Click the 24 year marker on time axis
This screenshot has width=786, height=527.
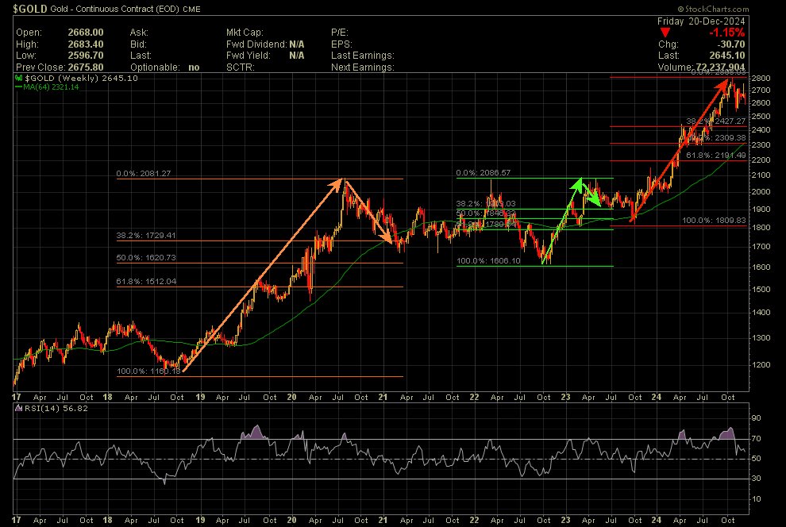coord(657,396)
